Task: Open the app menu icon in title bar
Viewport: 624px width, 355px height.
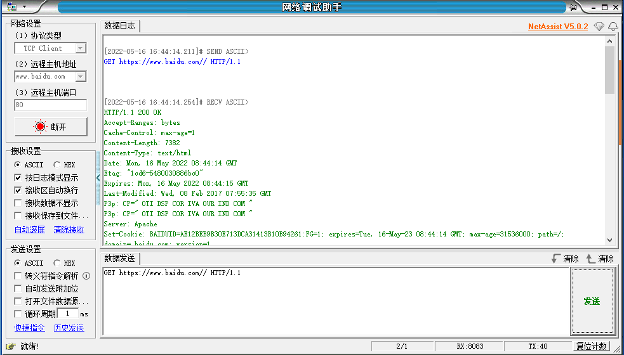Action: pos(13,7)
